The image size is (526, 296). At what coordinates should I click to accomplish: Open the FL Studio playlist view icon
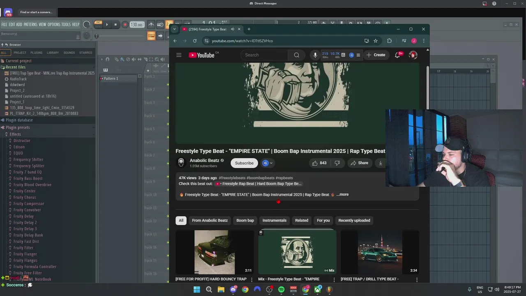point(151,36)
